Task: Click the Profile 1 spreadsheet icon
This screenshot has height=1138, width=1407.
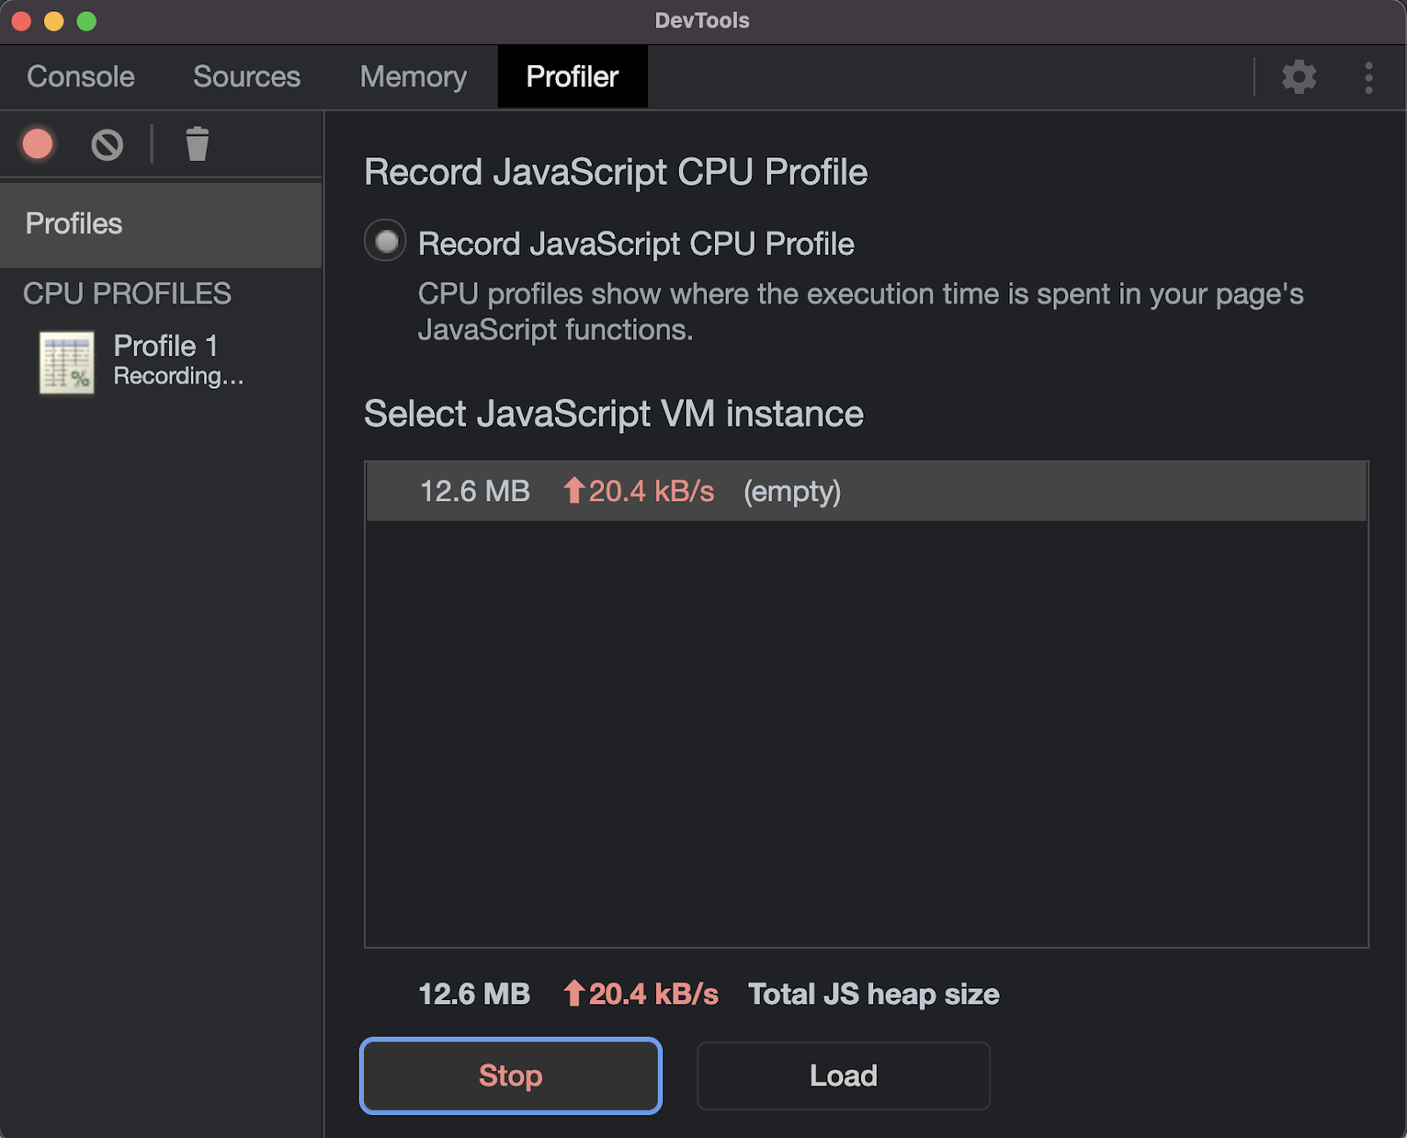Action: [x=67, y=362]
